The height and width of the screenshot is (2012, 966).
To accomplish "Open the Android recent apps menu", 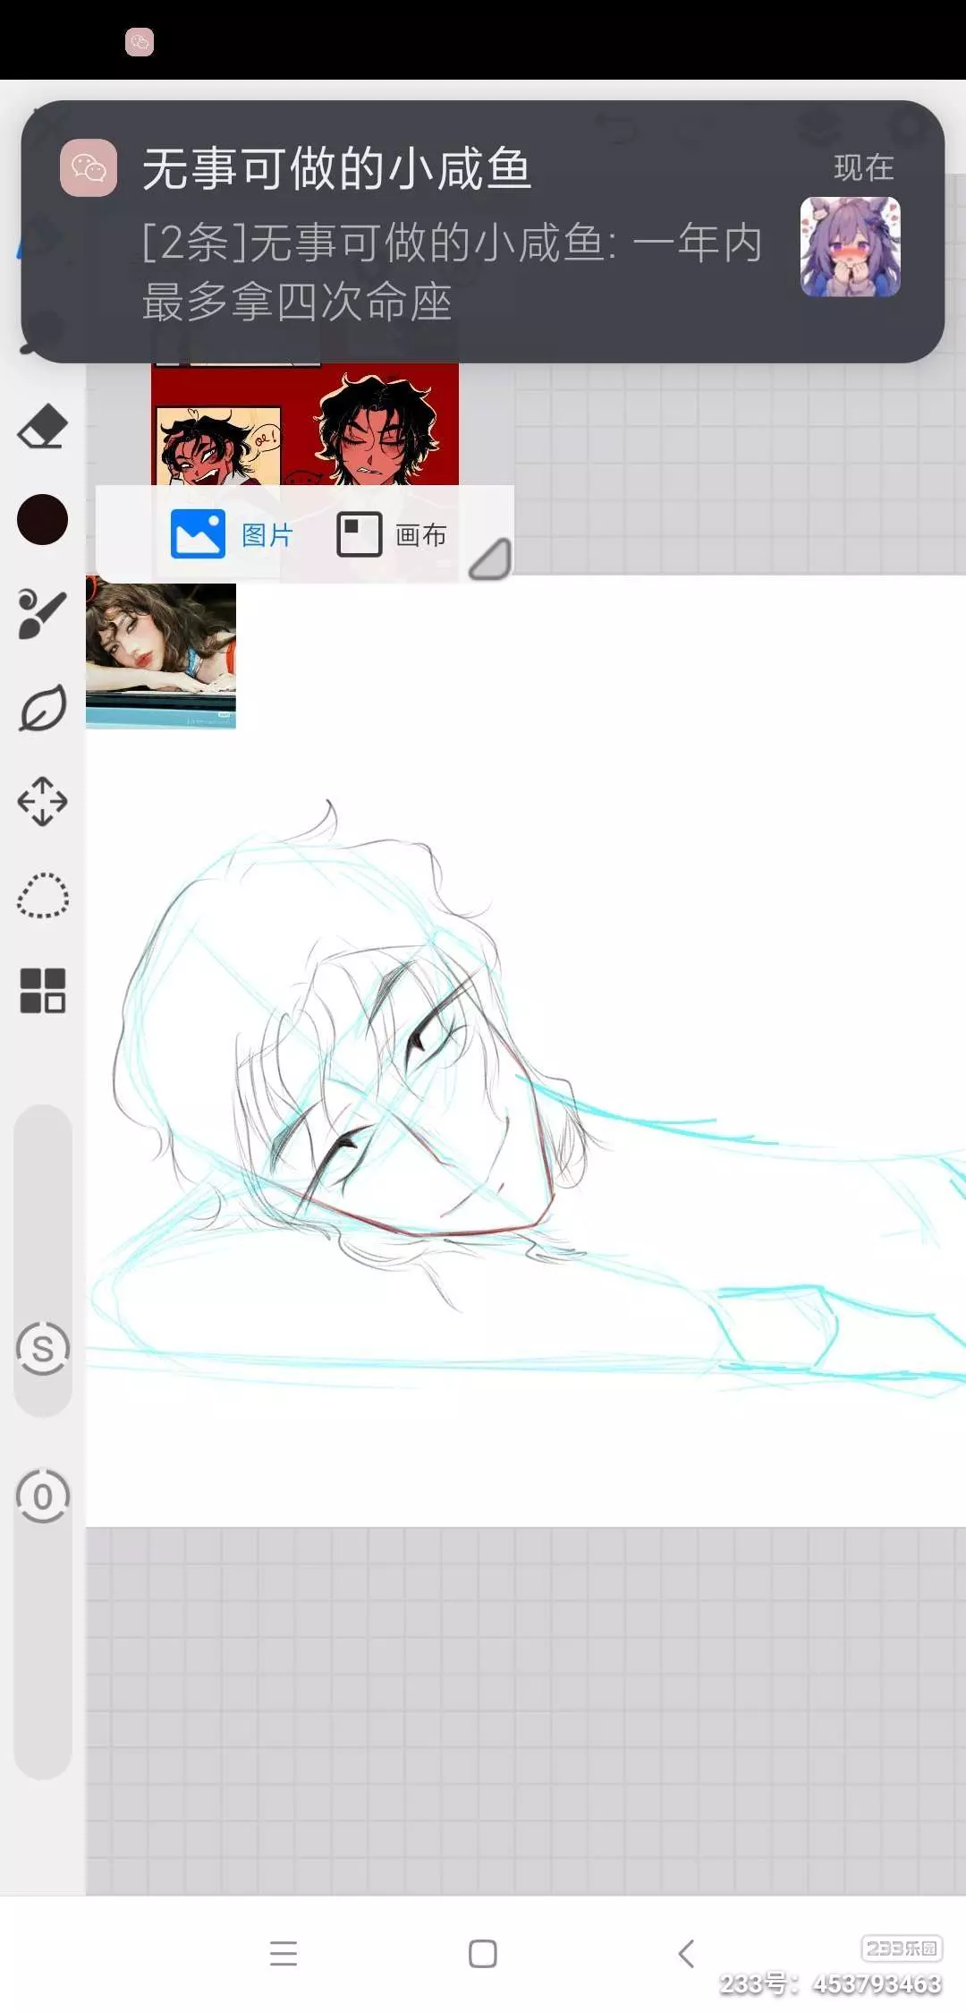I will point(284,1953).
